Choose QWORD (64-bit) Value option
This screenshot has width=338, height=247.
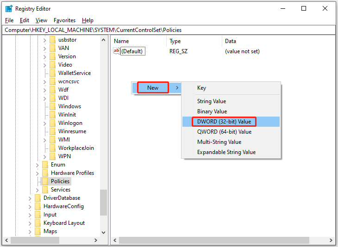pyautogui.click(x=231, y=132)
